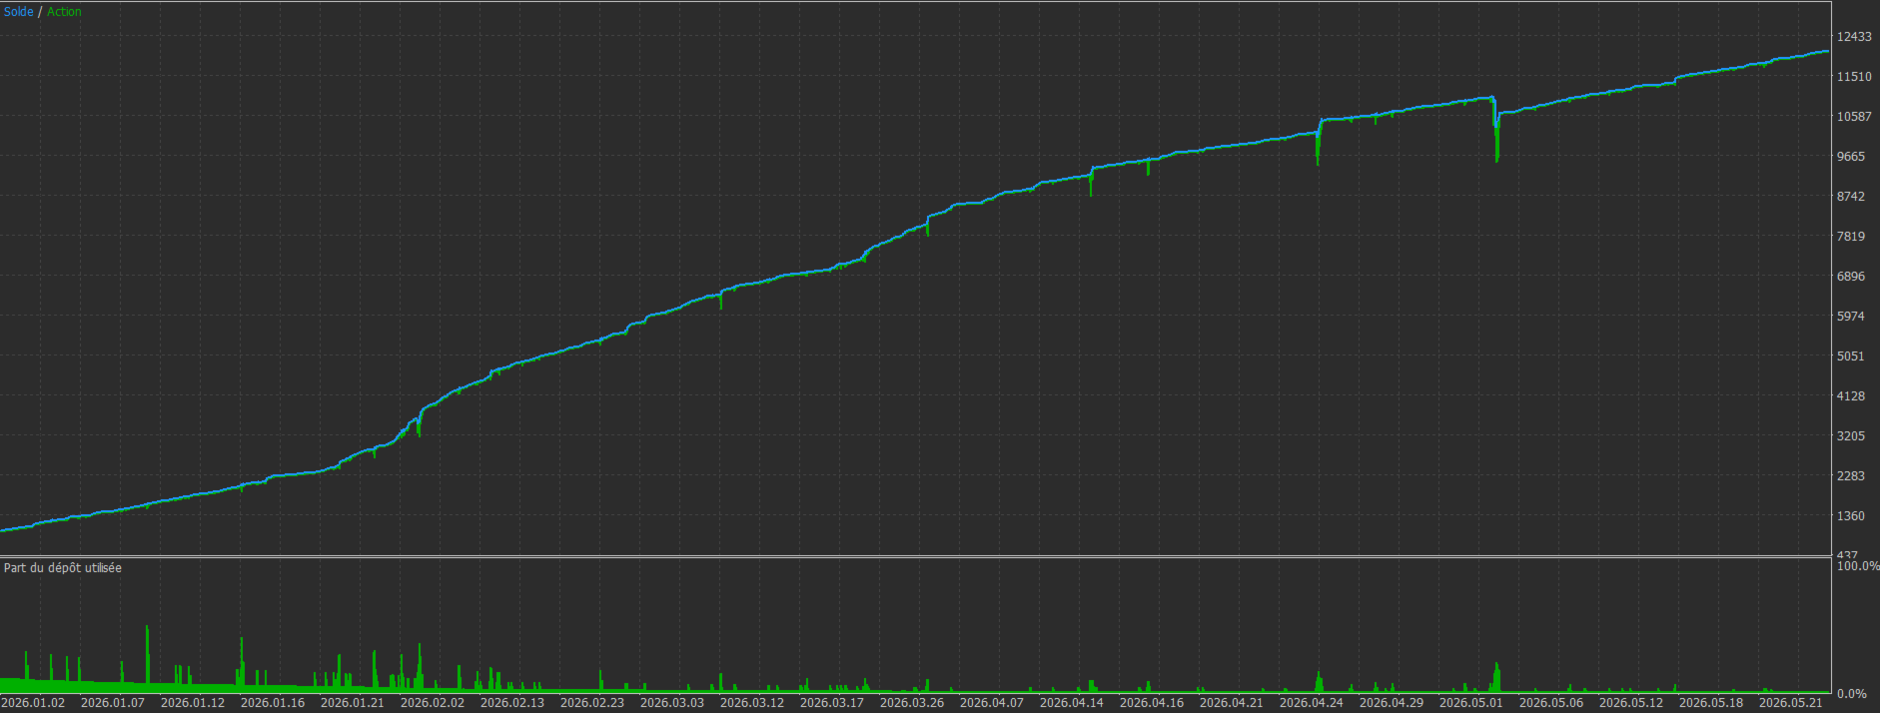Click the 2026.02.02 date on time axis
Viewport: 1880px width, 713px height.
[x=433, y=703]
